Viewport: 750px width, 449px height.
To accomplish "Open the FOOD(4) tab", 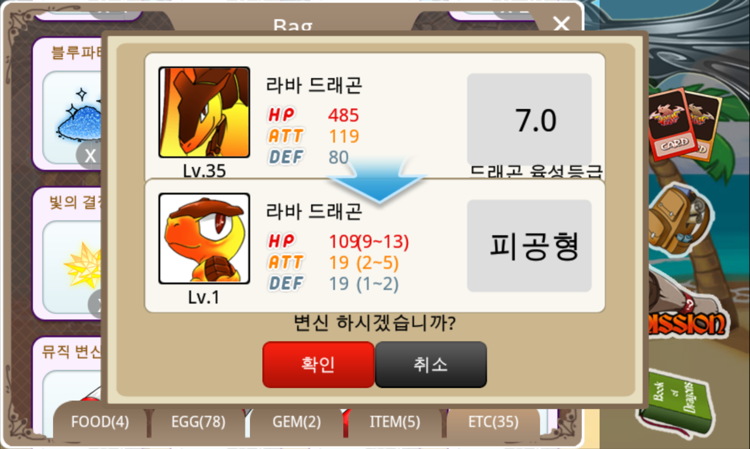I will pos(100,422).
